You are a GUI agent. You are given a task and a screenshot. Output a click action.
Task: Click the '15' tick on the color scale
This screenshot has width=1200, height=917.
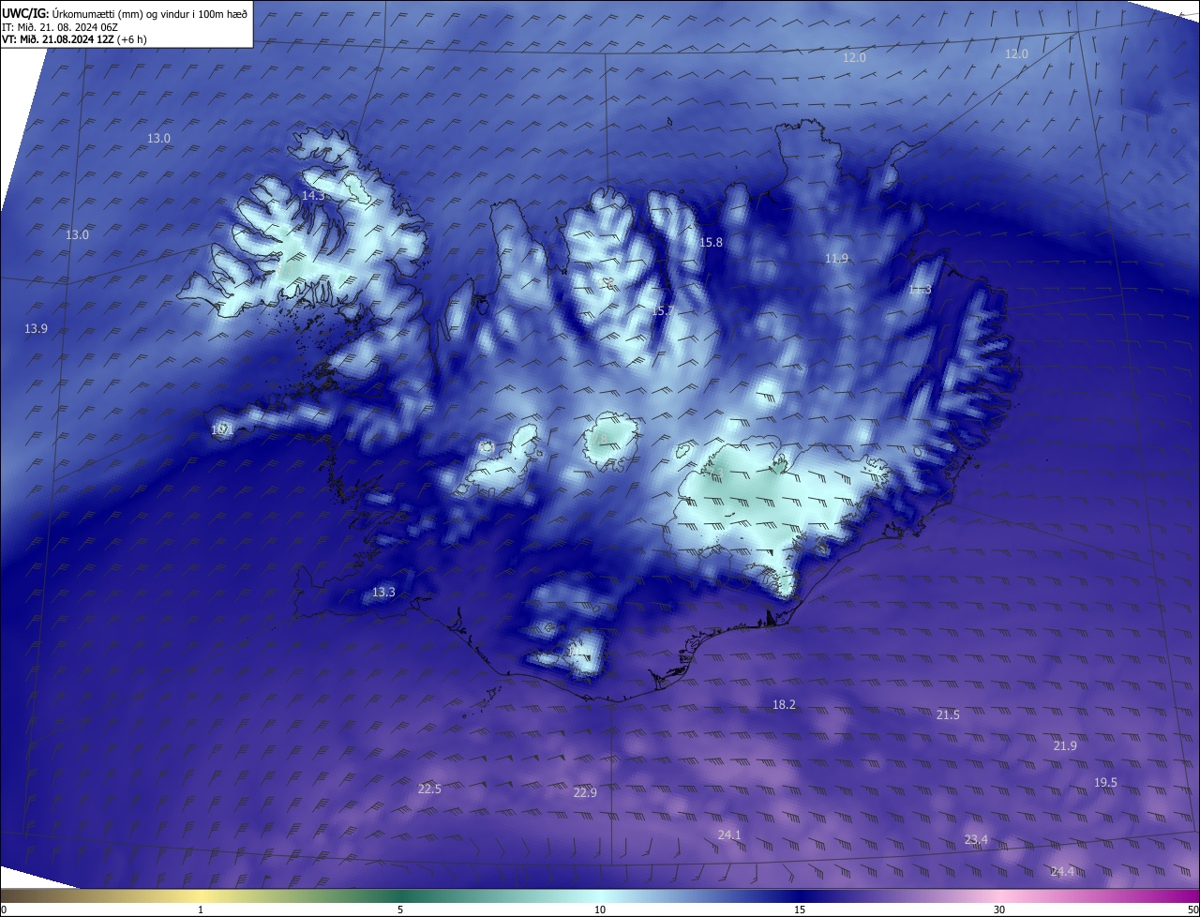800,909
